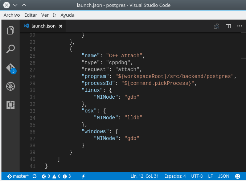The height and width of the screenshot is (181, 246).
Task: Open the Extensions view icon
Action: (11, 105)
